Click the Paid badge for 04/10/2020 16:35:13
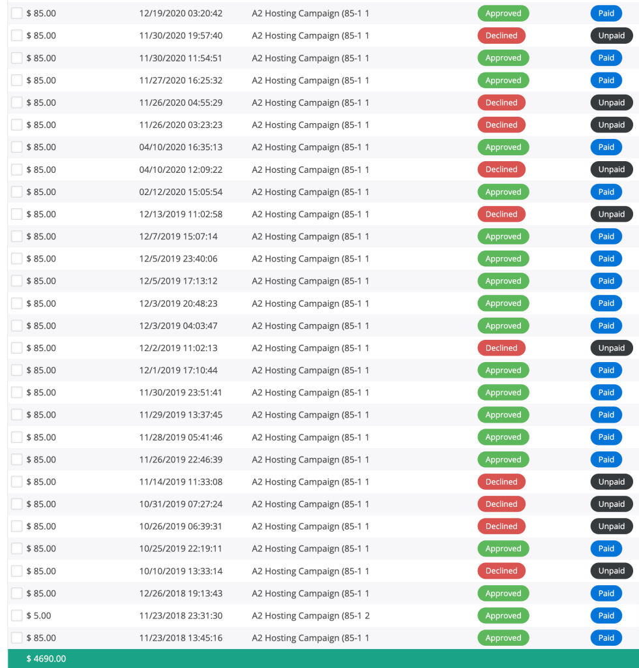The height and width of the screenshot is (668, 639). click(606, 147)
